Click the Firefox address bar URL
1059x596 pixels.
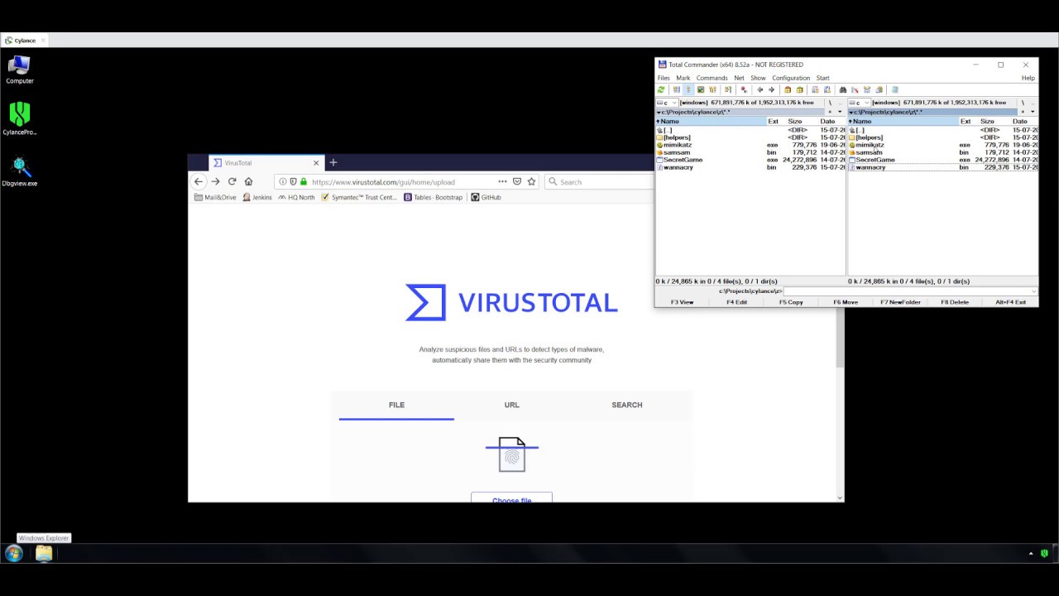[x=383, y=182]
